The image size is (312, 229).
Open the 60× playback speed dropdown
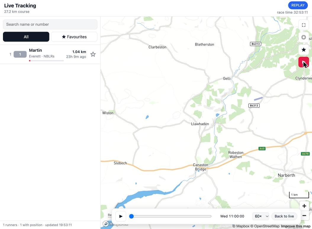point(261,216)
